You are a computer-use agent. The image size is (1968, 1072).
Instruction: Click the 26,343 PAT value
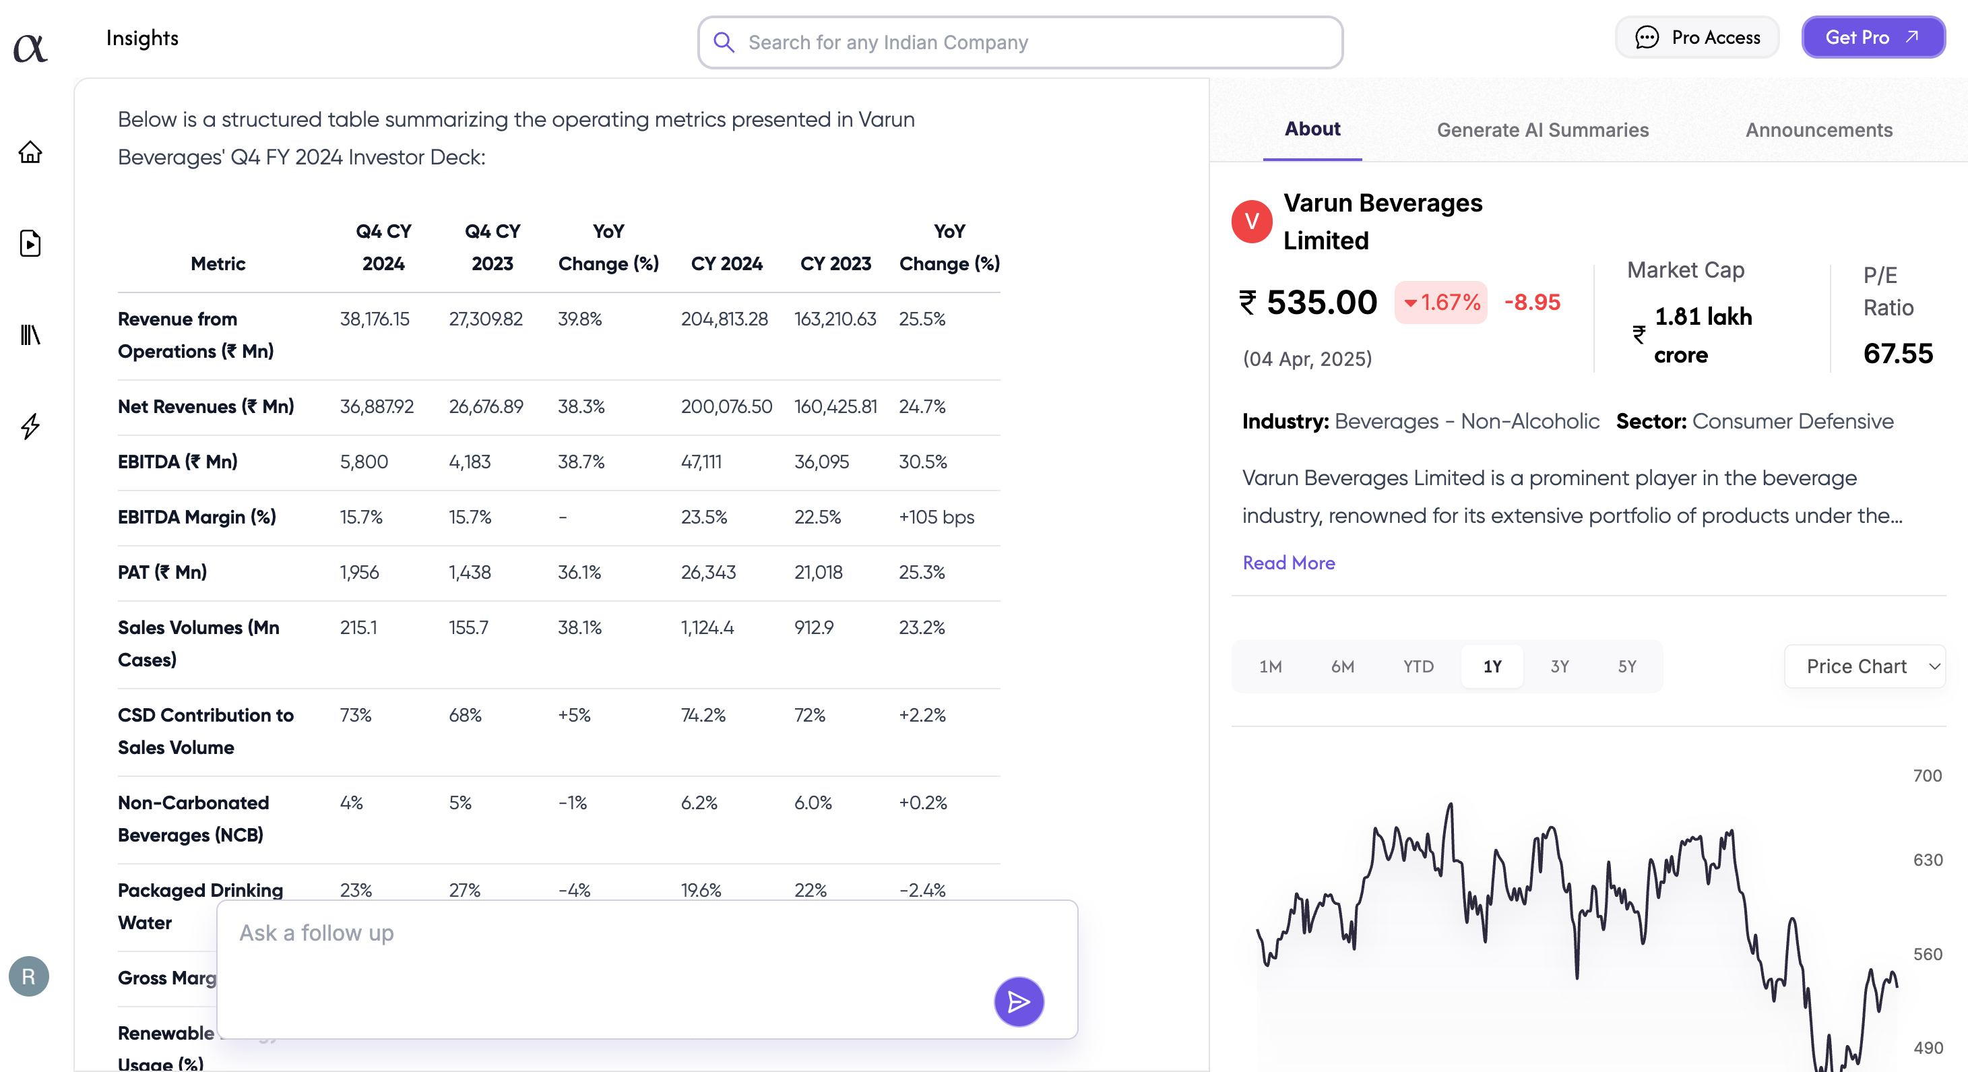click(708, 571)
